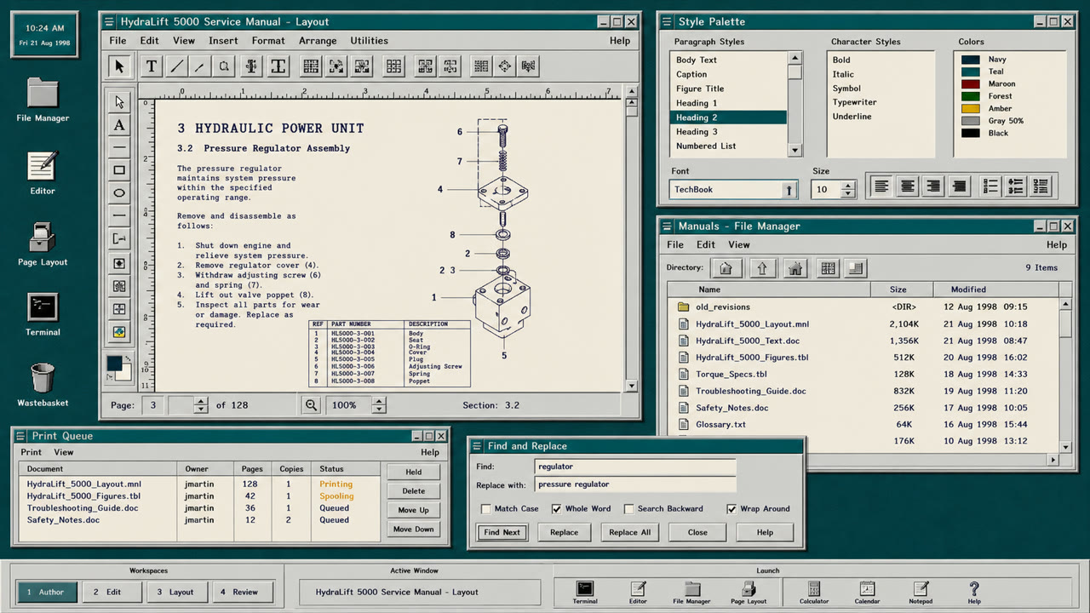The height and width of the screenshot is (613, 1090).
Task: Select the Amber color swatch
Action: [971, 109]
